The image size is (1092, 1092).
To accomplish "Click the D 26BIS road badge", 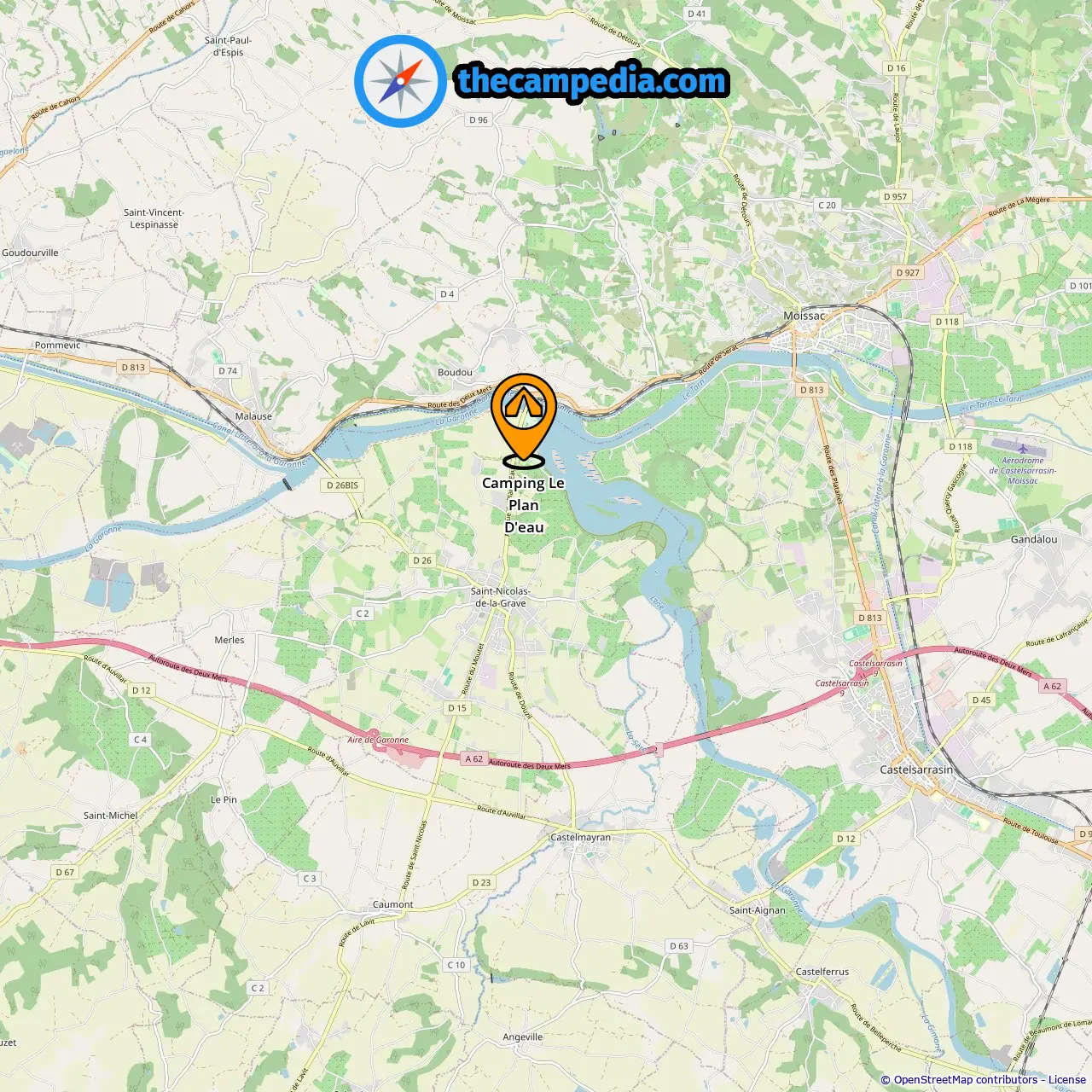I will tap(343, 485).
